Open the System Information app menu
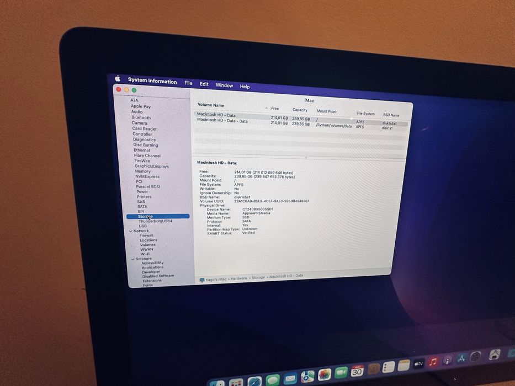This screenshot has height=386, width=515. (x=152, y=81)
